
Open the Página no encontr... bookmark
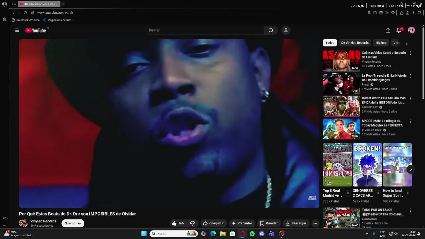pos(58,20)
